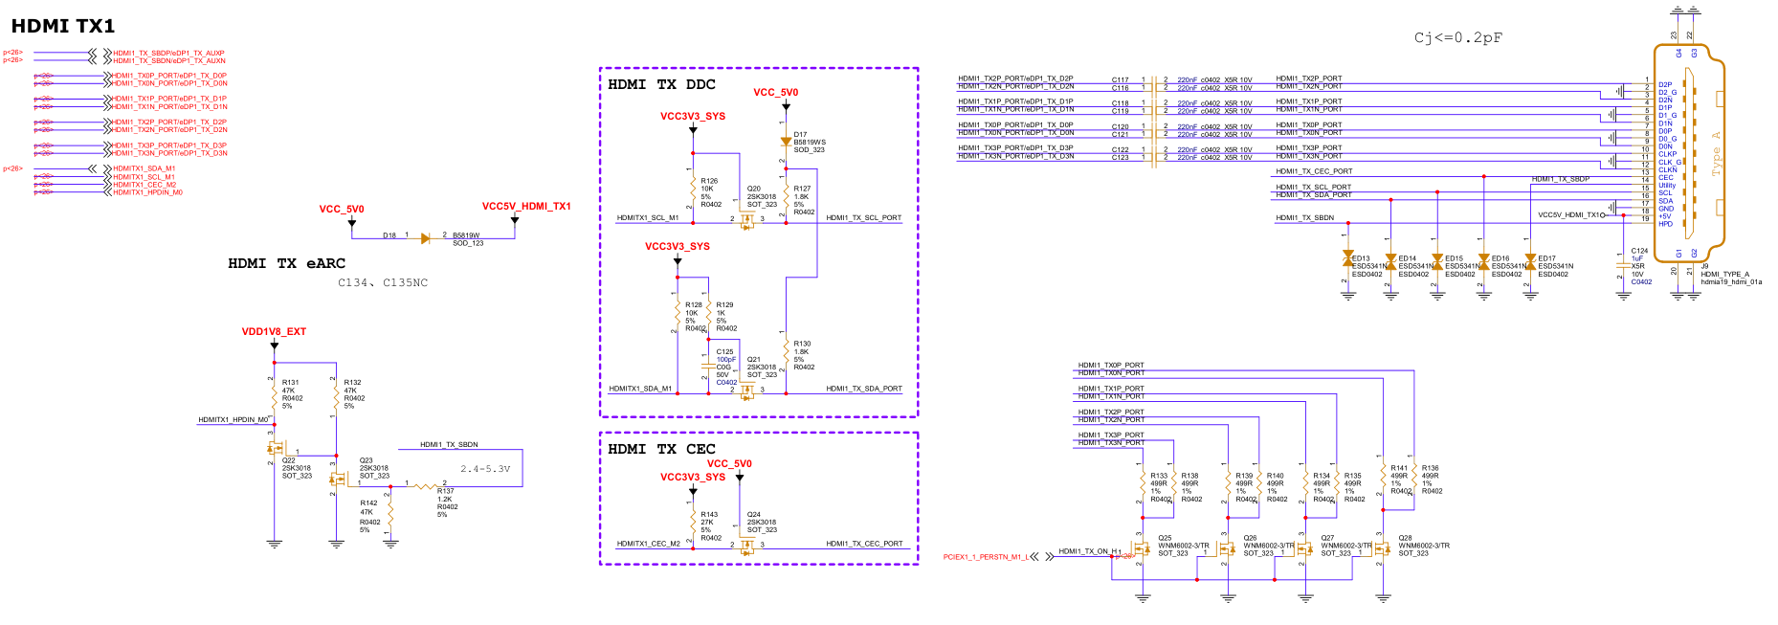Click the HDMI1_TX_SBDP/eDP1_TX_AUXP port label

coord(169,53)
